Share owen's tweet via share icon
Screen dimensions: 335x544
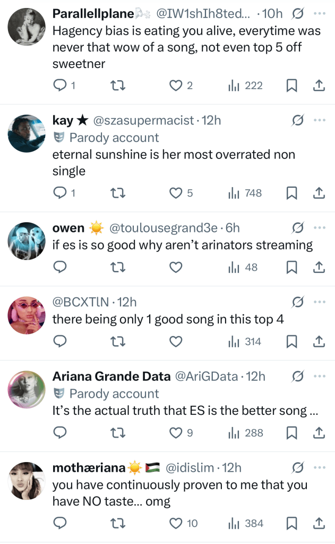319,267
